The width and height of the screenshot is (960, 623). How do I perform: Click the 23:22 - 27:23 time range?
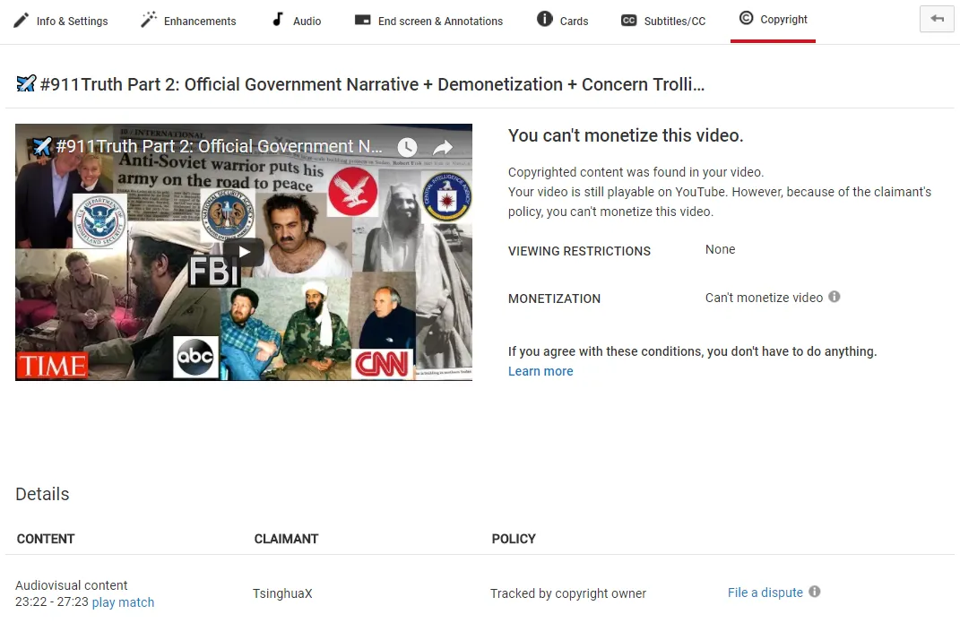52,602
